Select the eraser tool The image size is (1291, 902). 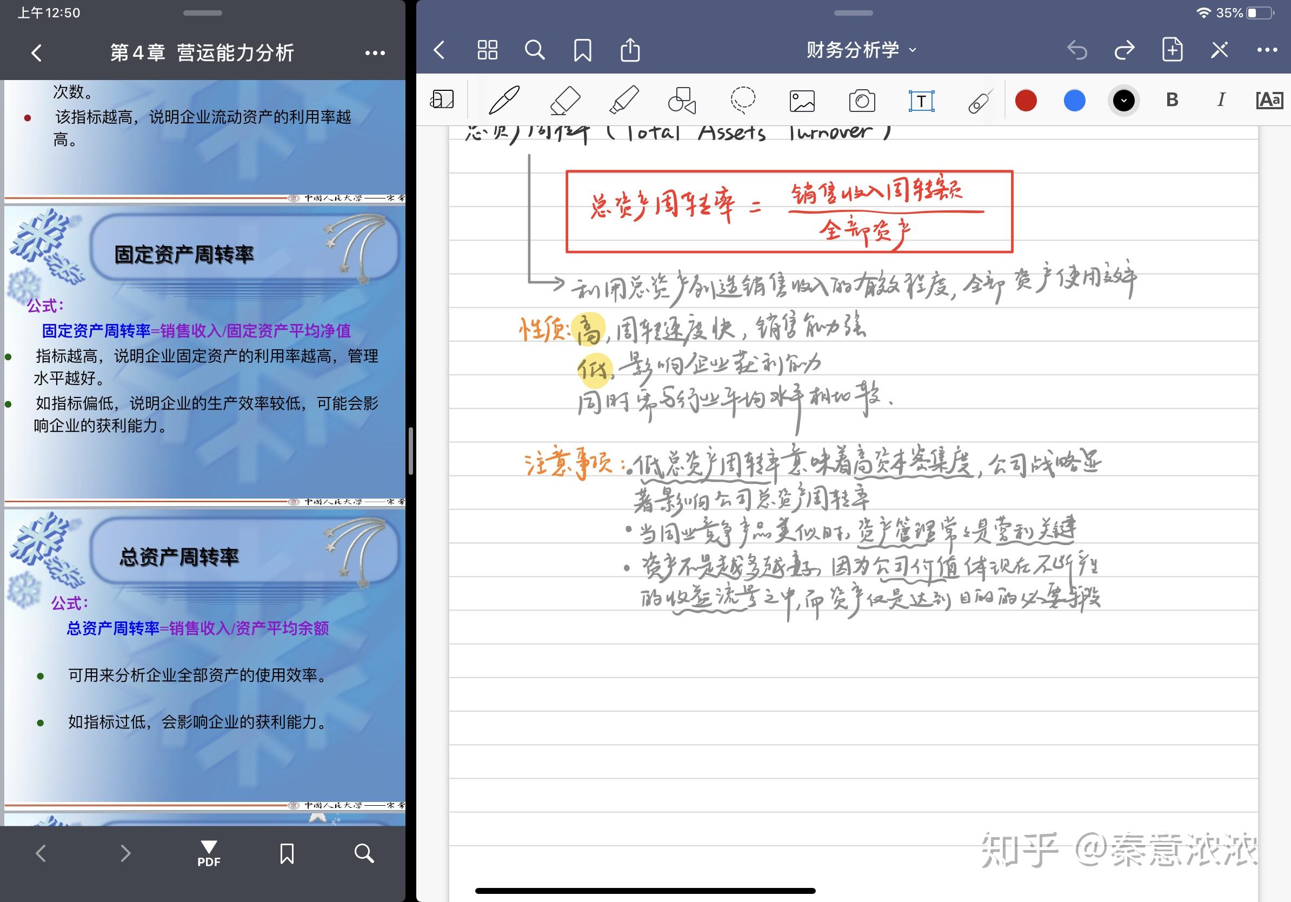564,101
